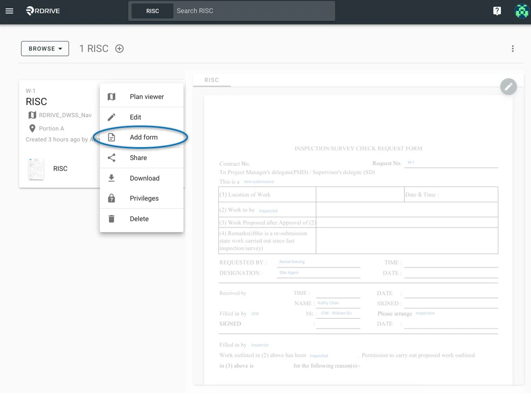Viewport: 531px width, 398px height.
Task: Click the user avatar in the top bar
Action: (x=521, y=10)
